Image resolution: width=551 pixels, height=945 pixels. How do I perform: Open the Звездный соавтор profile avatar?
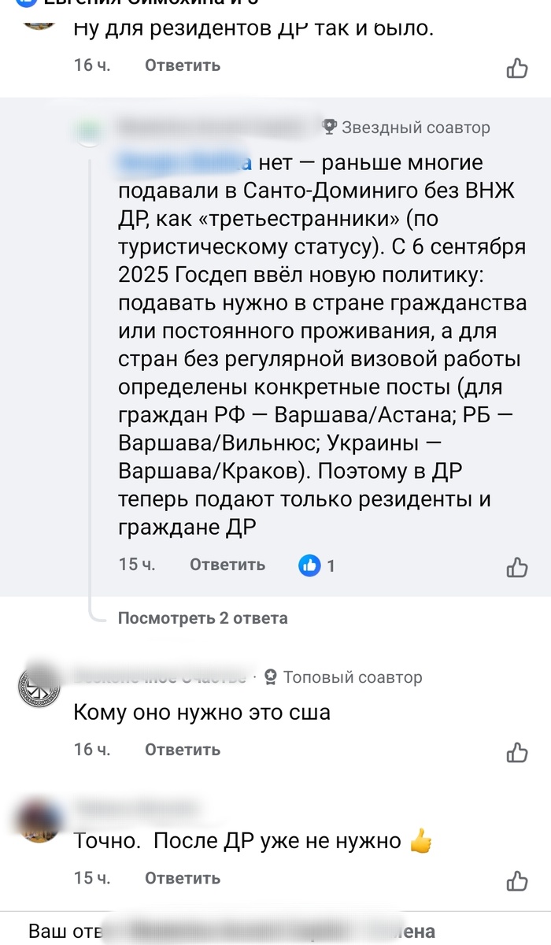(91, 128)
